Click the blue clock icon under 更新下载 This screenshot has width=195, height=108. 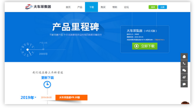(47, 84)
